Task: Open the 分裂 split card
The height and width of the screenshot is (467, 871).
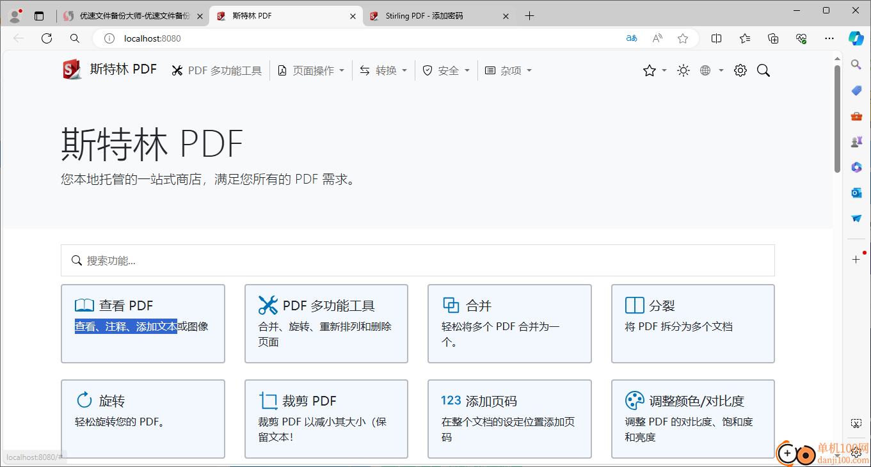Action: pyautogui.click(x=693, y=324)
